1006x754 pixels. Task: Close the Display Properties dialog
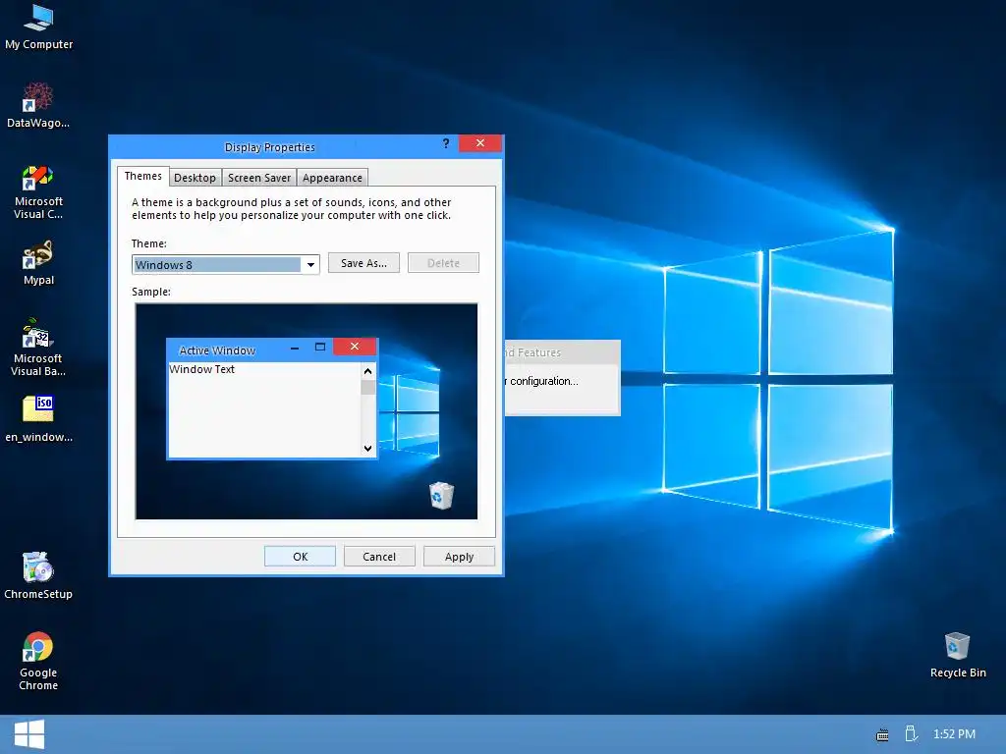pos(479,143)
